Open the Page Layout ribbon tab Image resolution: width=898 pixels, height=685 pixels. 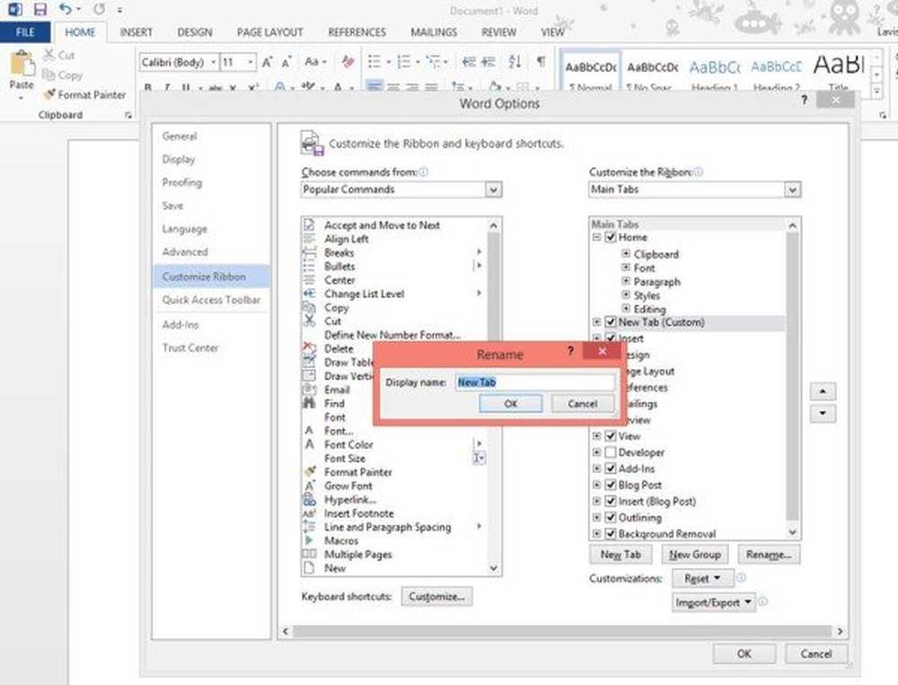coord(269,32)
